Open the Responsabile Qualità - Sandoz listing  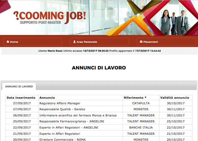[62, 109]
